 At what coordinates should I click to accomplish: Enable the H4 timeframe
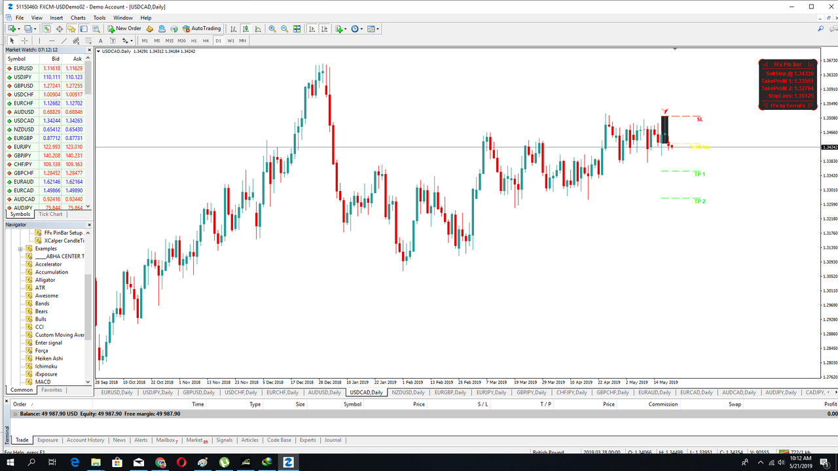point(206,41)
